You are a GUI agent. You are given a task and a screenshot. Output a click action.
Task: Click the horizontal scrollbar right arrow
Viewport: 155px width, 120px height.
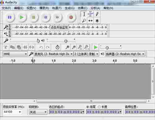[x=149, y=101]
